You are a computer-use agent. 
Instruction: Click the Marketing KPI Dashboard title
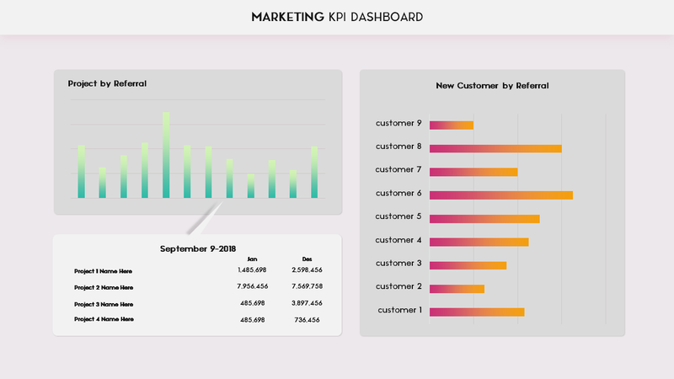(337, 17)
